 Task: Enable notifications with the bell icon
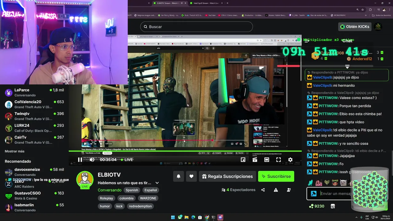pyautogui.click(x=178, y=176)
